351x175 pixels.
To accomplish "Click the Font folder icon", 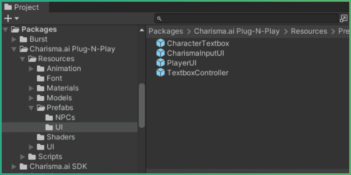I will coord(40,78).
